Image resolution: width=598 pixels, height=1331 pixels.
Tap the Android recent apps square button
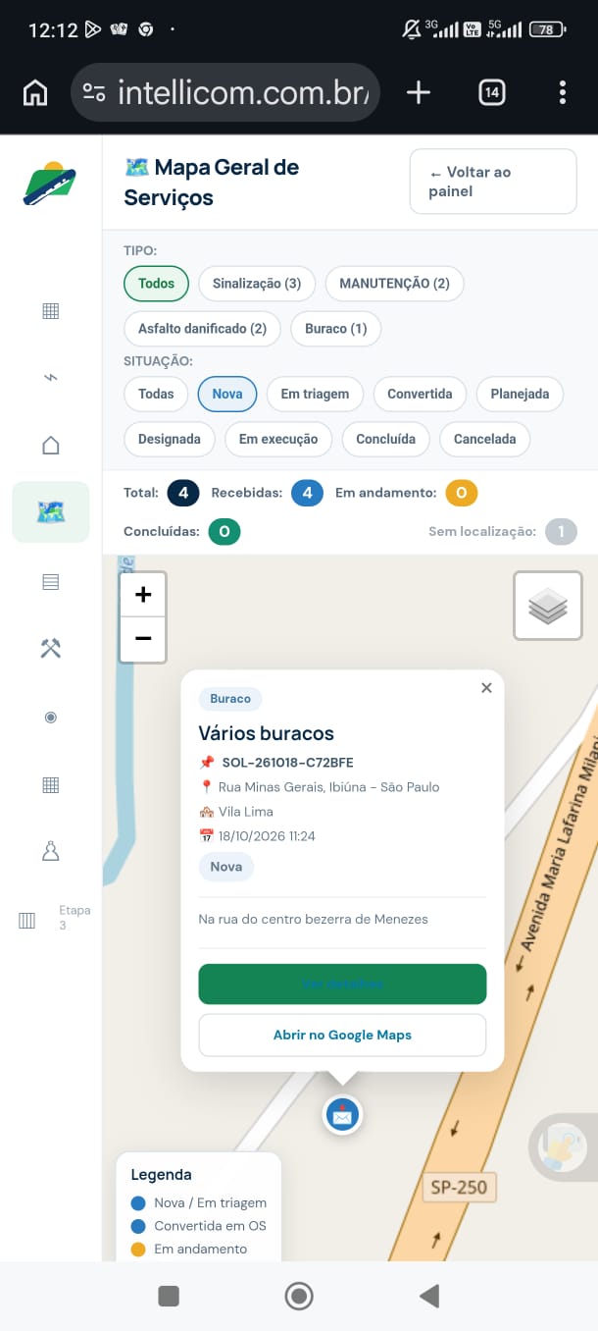click(x=169, y=1297)
